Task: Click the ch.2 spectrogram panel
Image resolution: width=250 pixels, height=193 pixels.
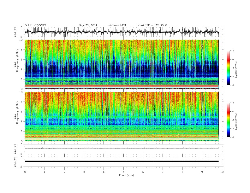Action: tap(122, 117)
